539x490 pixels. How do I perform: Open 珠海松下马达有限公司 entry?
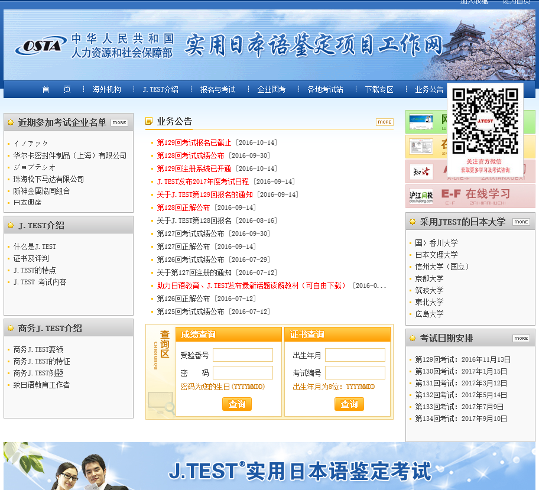tap(48, 180)
